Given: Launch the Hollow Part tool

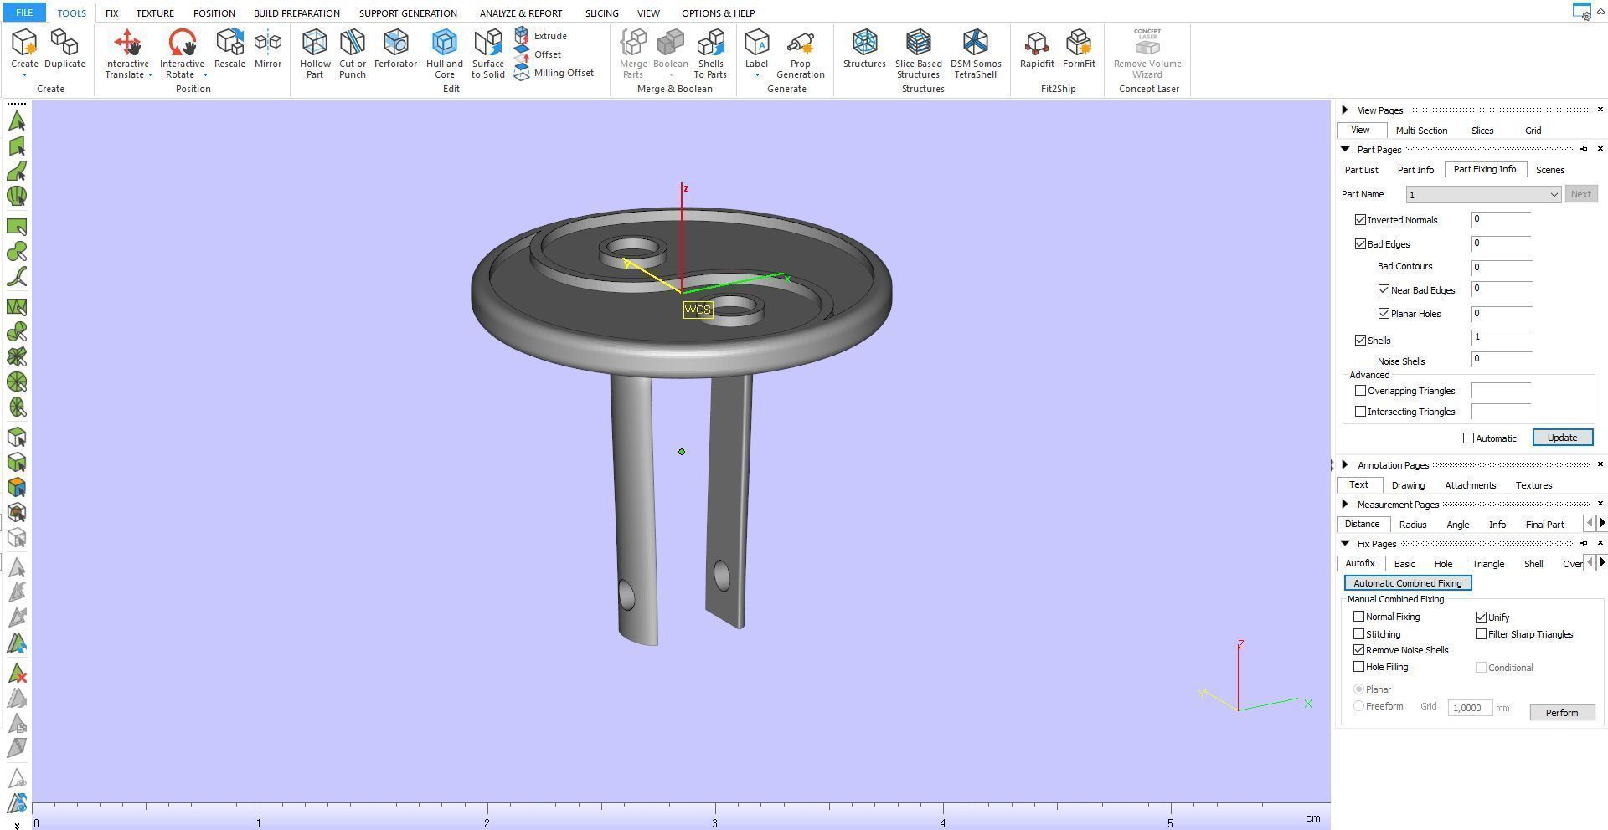Looking at the screenshot, I should click(x=315, y=54).
